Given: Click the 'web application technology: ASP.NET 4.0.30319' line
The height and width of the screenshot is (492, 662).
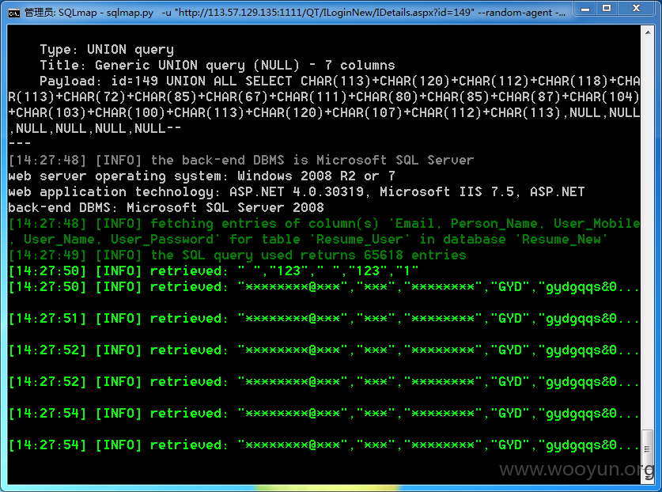Looking at the screenshot, I should click(x=297, y=192).
